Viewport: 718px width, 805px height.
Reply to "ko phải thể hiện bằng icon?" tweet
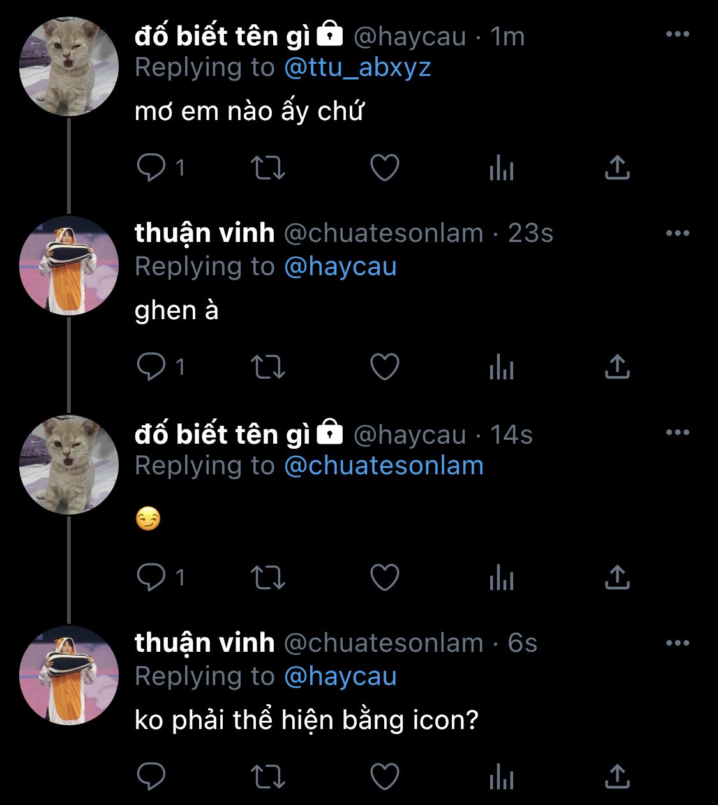click(151, 776)
